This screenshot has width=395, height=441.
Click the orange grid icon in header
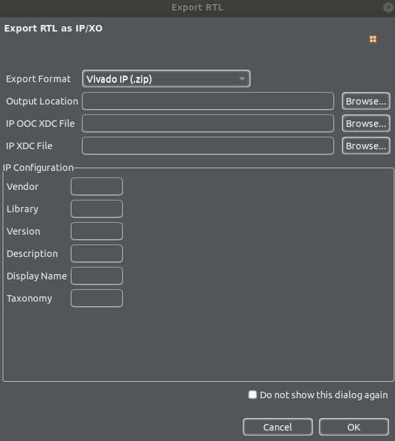click(373, 39)
